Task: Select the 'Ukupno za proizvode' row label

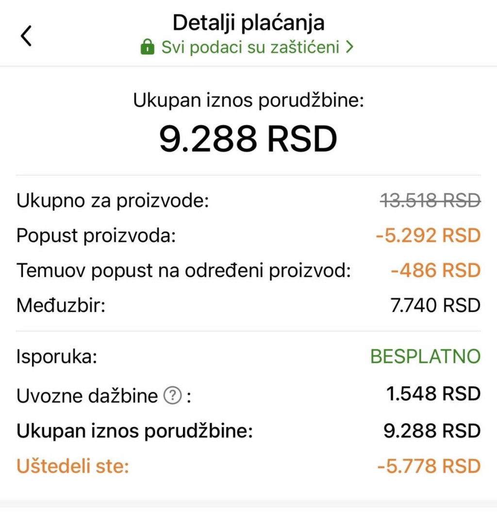Action: [113, 200]
